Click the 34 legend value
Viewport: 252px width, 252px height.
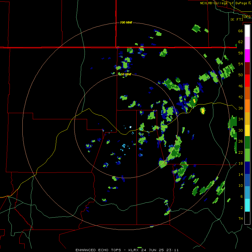click(x=241, y=119)
